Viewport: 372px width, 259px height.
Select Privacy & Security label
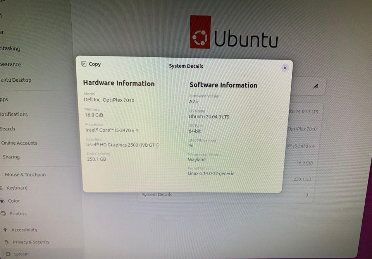[31, 242]
